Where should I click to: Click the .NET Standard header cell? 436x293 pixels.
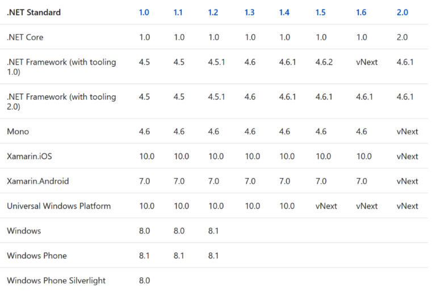pos(33,12)
